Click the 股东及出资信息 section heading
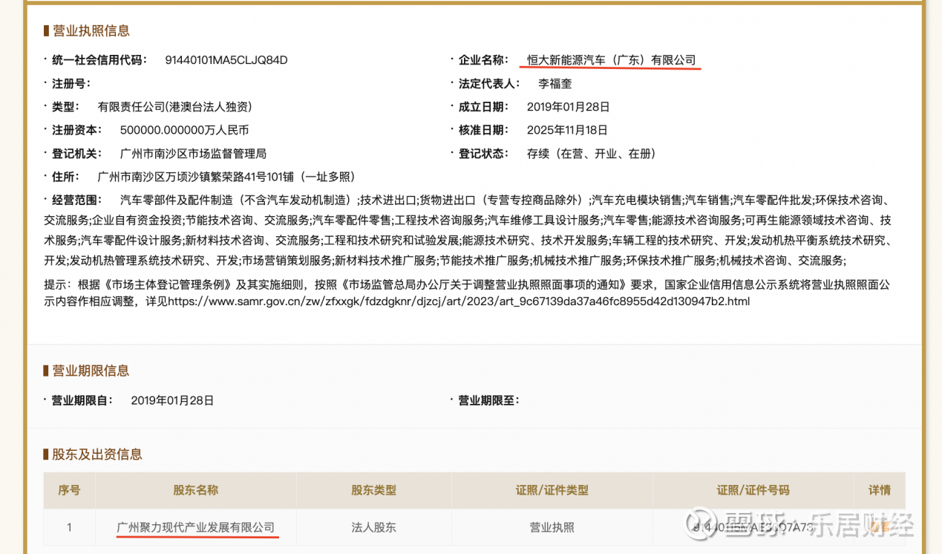942x554 pixels. click(97, 454)
